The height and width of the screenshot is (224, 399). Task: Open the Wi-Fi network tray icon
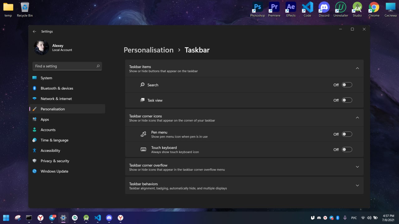pos(363,218)
